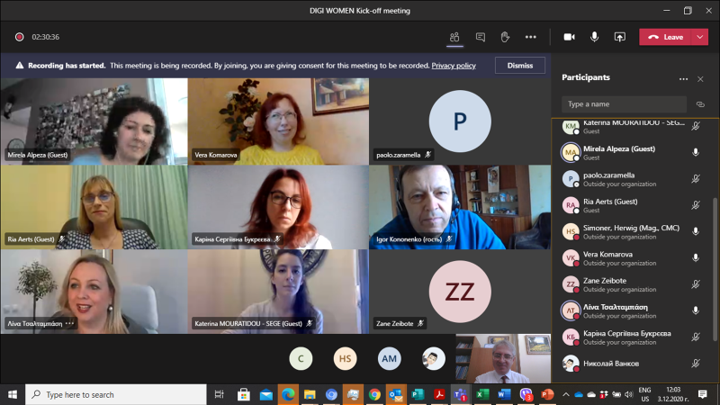
Task: Click Mirela Alpeza's microphone icon in list
Action: click(x=696, y=152)
